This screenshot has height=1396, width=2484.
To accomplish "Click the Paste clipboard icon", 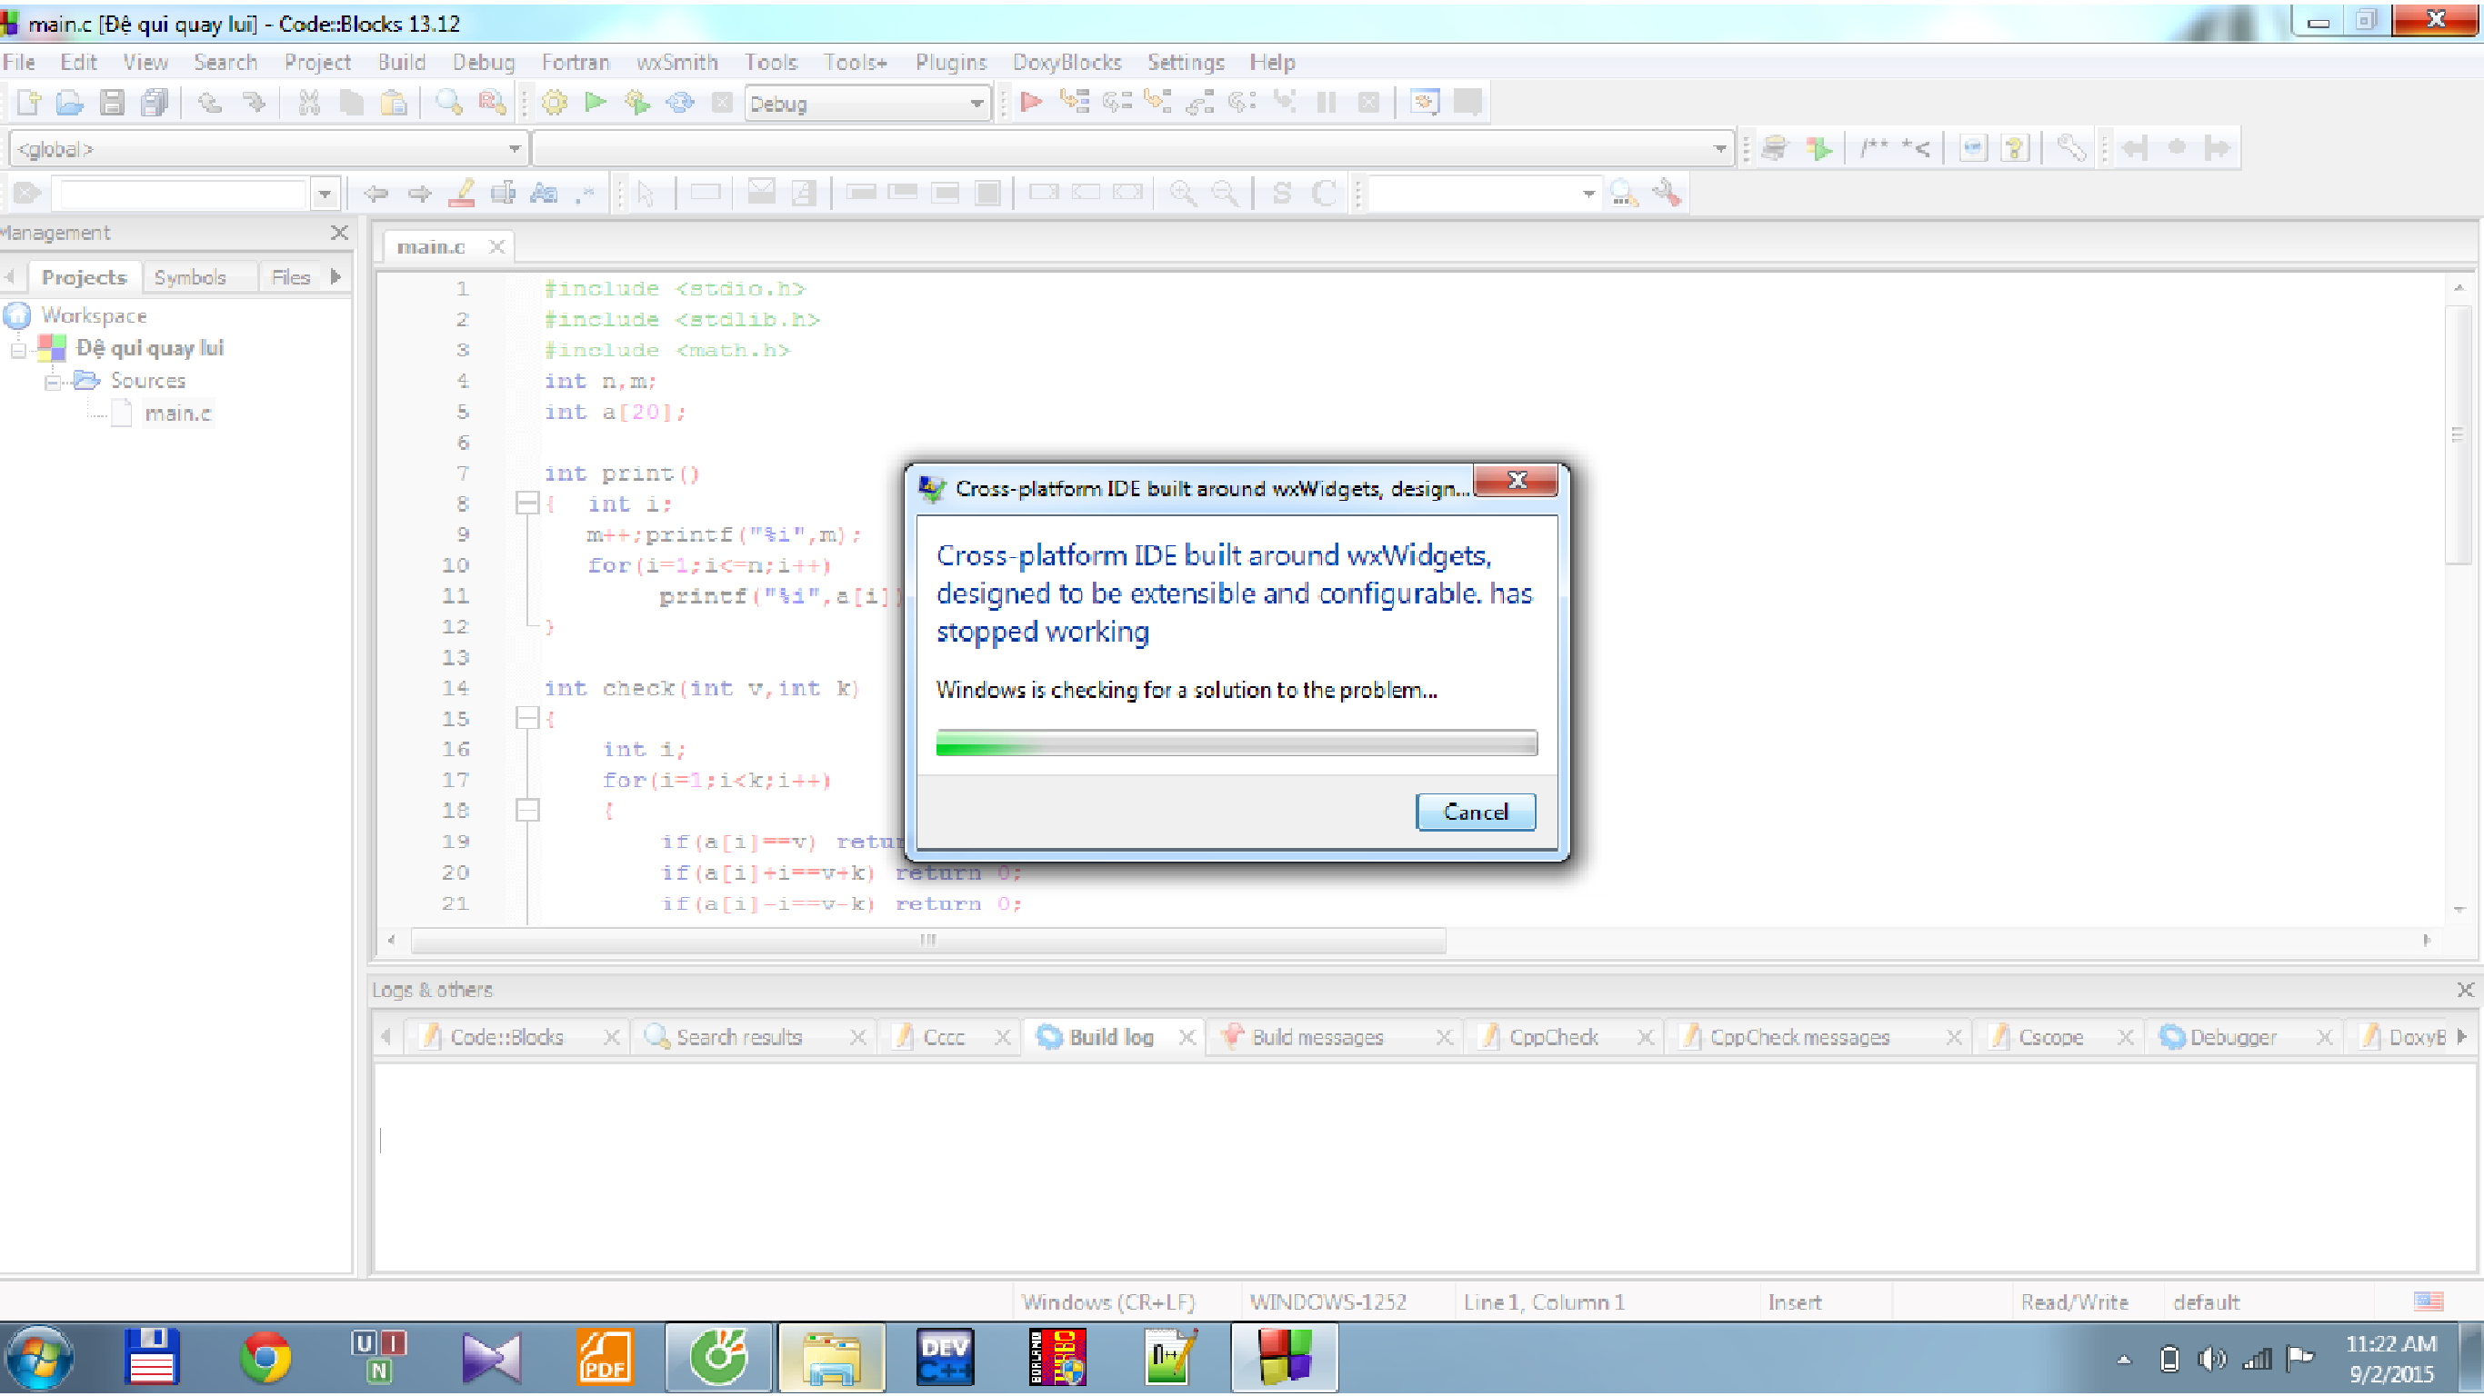I will (394, 104).
